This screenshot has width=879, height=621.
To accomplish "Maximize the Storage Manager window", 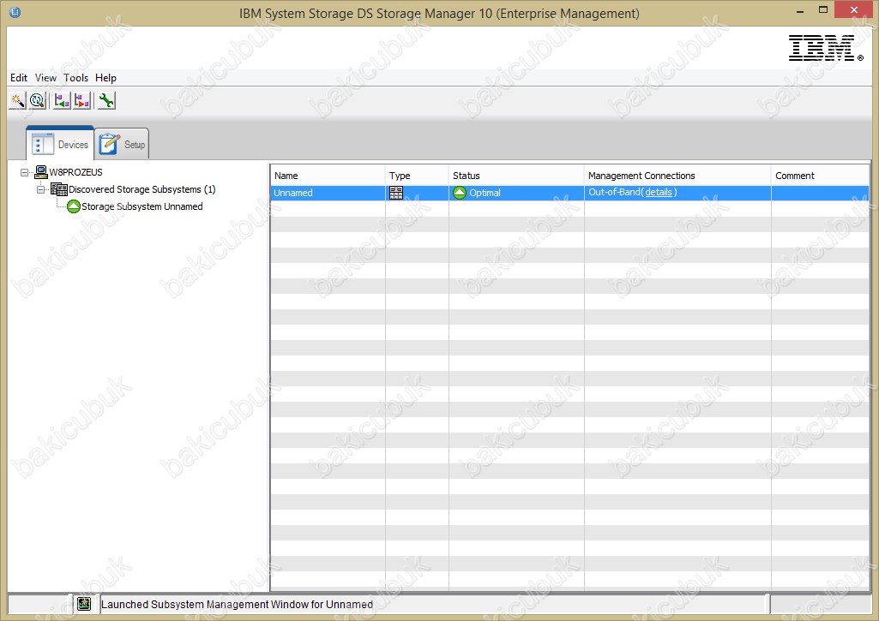I will [823, 10].
